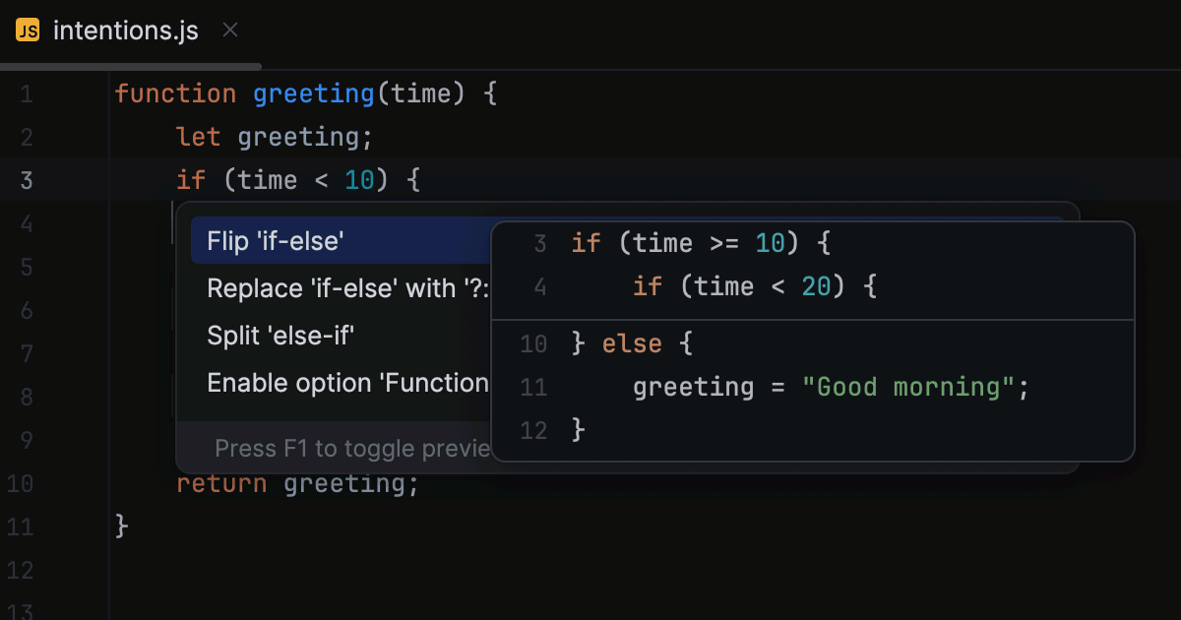
Task: Select the intentions.js tab
Action: (126, 31)
